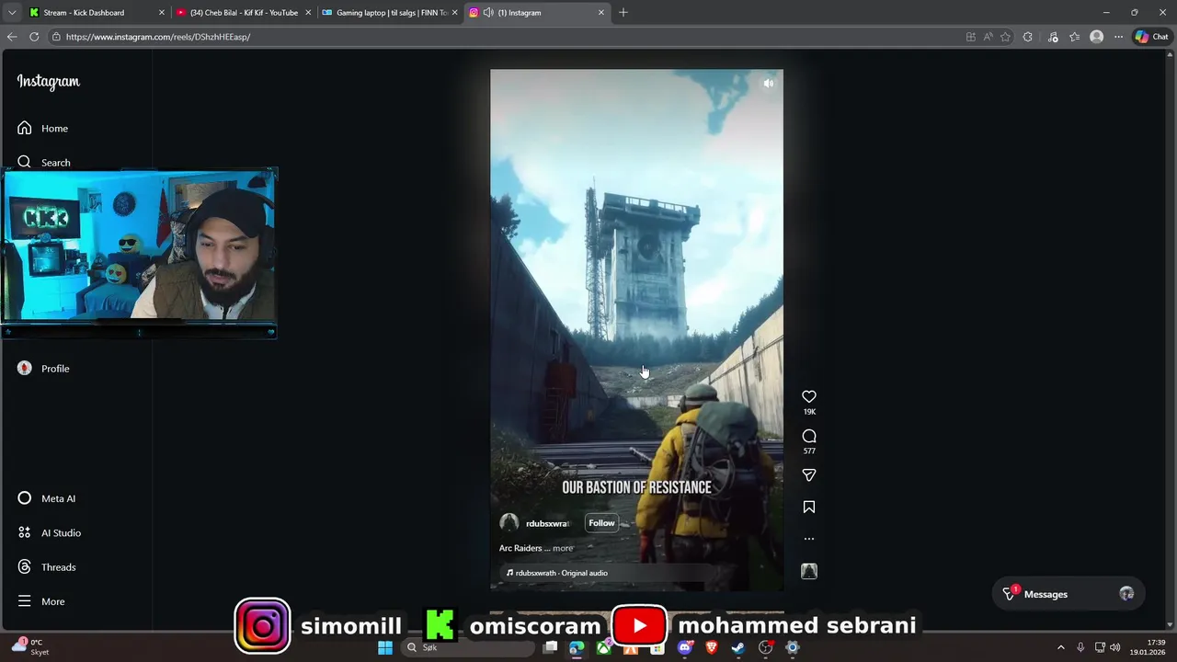1177x662 pixels.
Task: Click the tray microphone icon
Action: click(x=1080, y=647)
